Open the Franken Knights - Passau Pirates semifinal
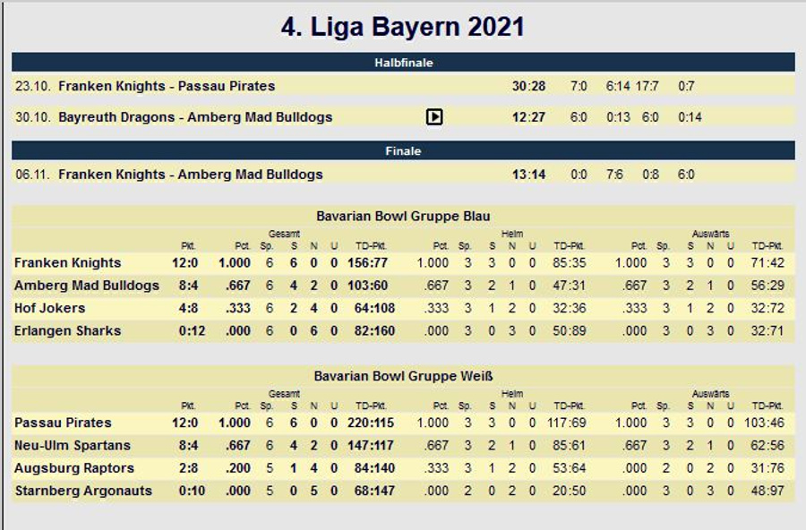This screenshot has height=530, width=806. point(167,86)
